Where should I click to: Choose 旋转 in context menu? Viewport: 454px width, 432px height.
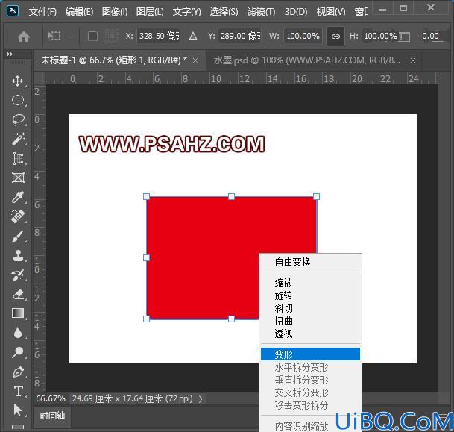tap(310, 295)
